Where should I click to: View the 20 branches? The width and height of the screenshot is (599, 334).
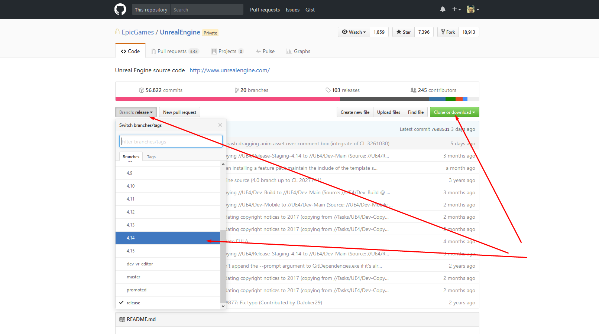tap(252, 90)
